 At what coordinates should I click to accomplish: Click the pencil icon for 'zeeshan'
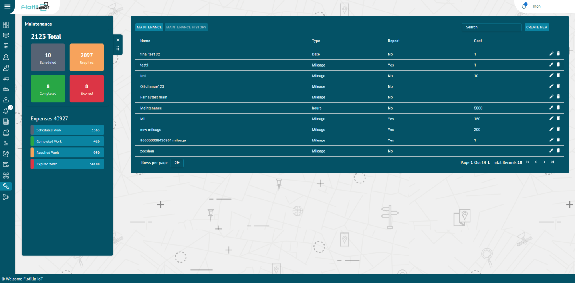(551, 150)
